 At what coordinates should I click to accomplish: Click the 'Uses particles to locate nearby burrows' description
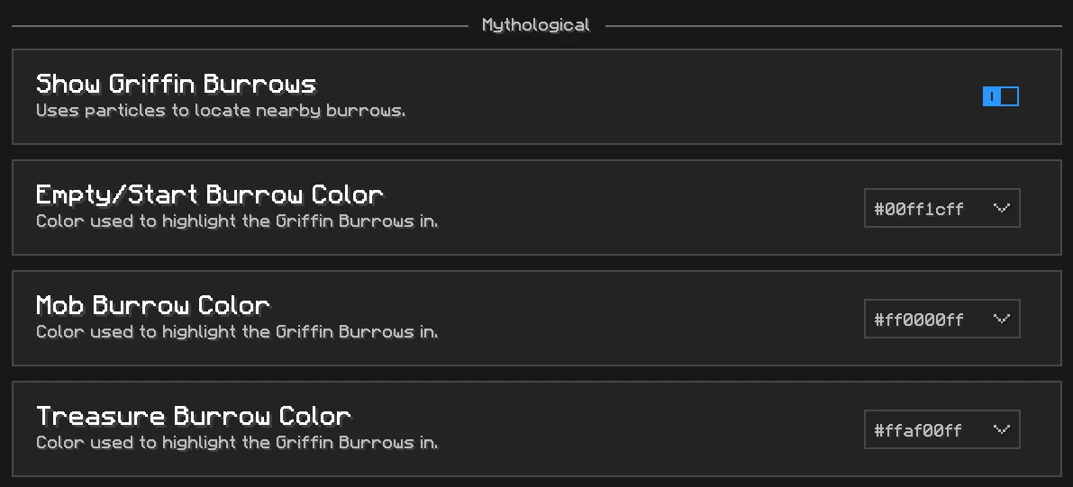(221, 111)
